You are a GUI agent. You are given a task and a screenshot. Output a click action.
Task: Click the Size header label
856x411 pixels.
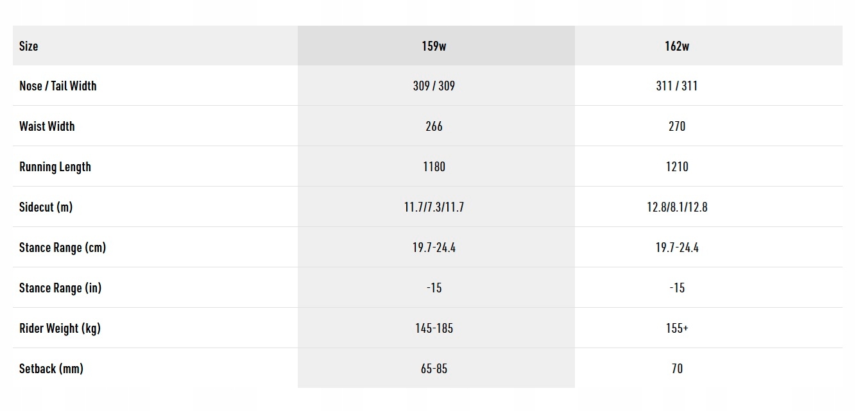pyautogui.click(x=29, y=46)
